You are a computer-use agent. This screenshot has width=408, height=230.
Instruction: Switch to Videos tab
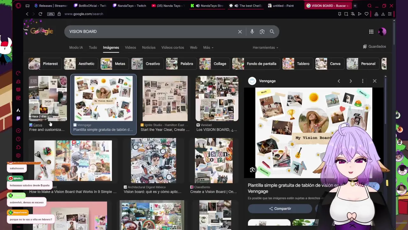[x=130, y=48]
